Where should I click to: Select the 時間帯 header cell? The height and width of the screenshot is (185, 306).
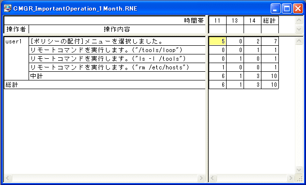[105, 20]
